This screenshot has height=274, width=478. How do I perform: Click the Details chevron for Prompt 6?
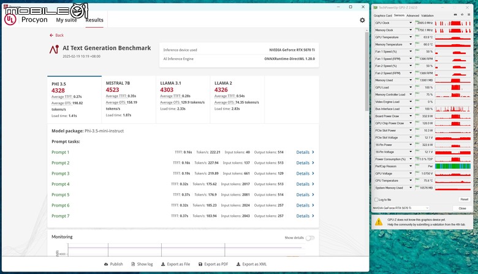[x=313, y=205]
